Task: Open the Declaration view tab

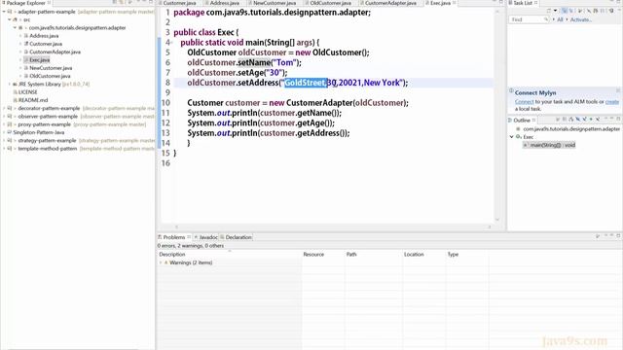Action: 238,237
